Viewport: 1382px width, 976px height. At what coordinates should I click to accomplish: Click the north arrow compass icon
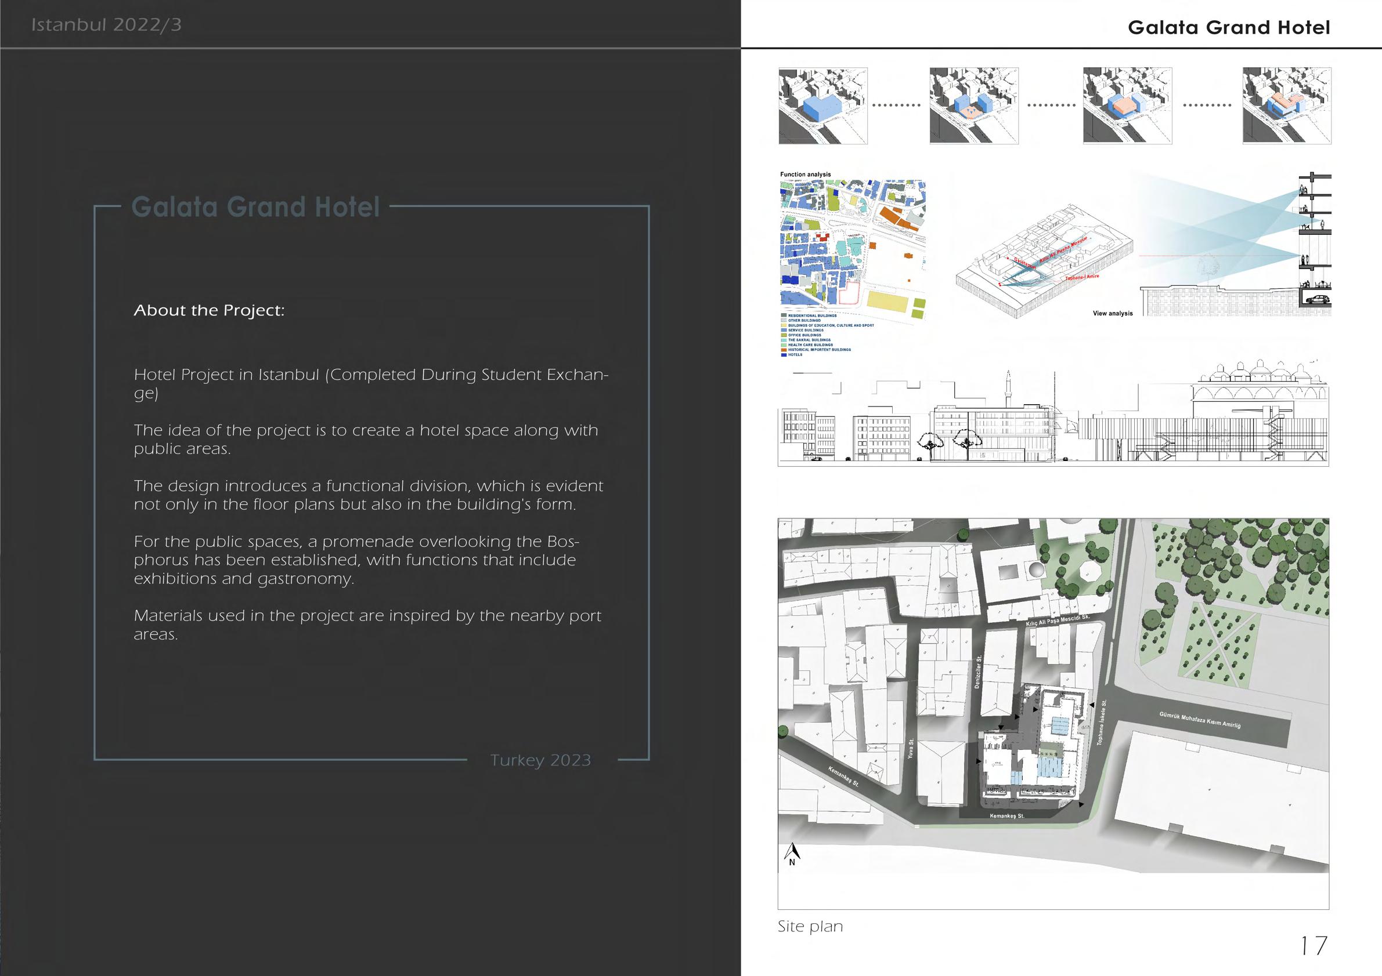(x=792, y=853)
